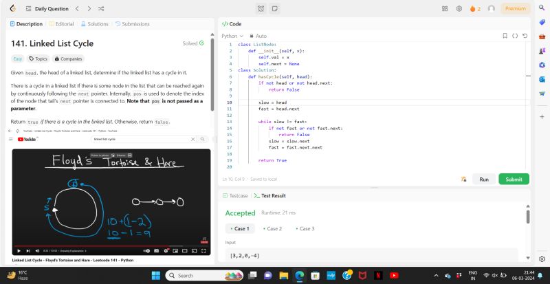Image resolution: width=550 pixels, height=284 pixels.
Task: Open LeetCode settings gear in top bar
Action: [459, 9]
